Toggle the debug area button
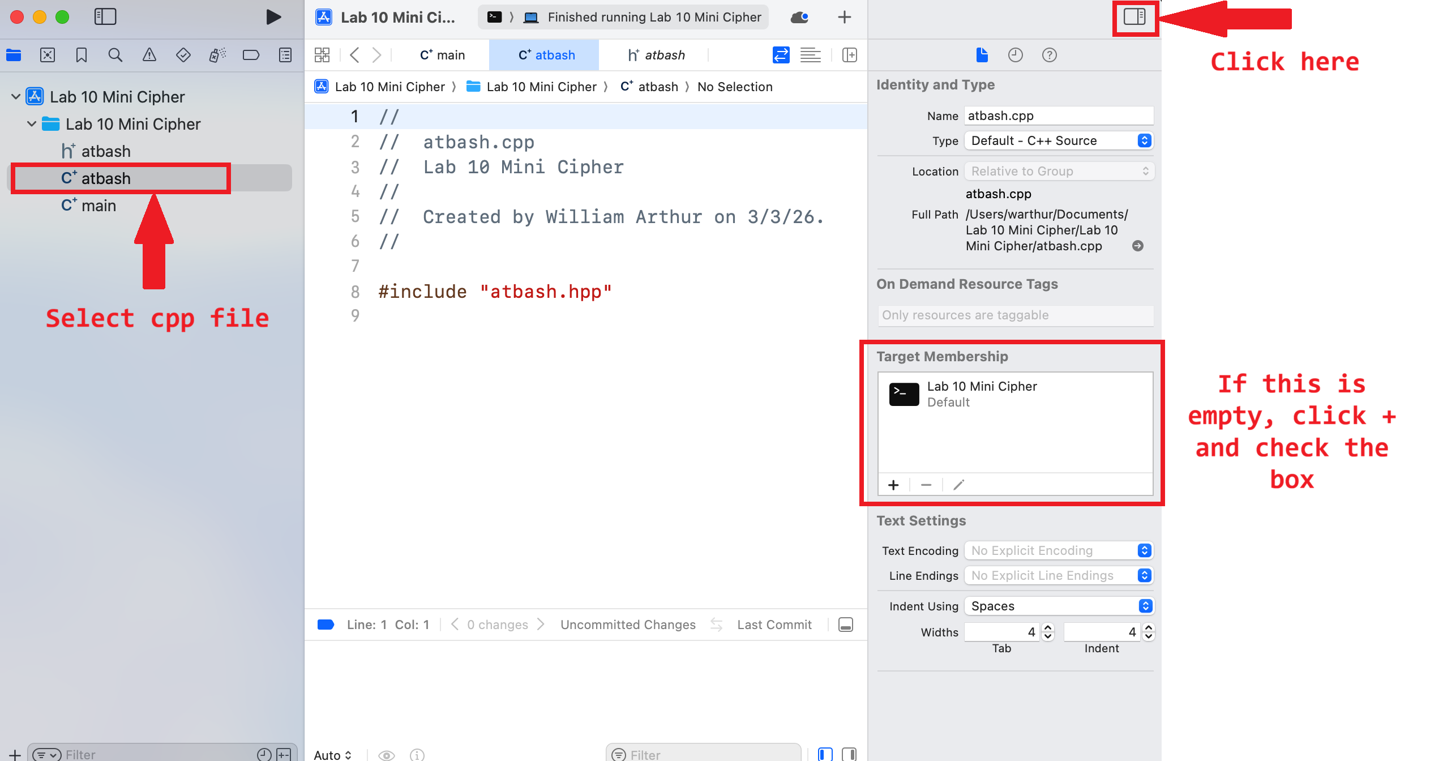The height and width of the screenshot is (761, 1430). [845, 625]
